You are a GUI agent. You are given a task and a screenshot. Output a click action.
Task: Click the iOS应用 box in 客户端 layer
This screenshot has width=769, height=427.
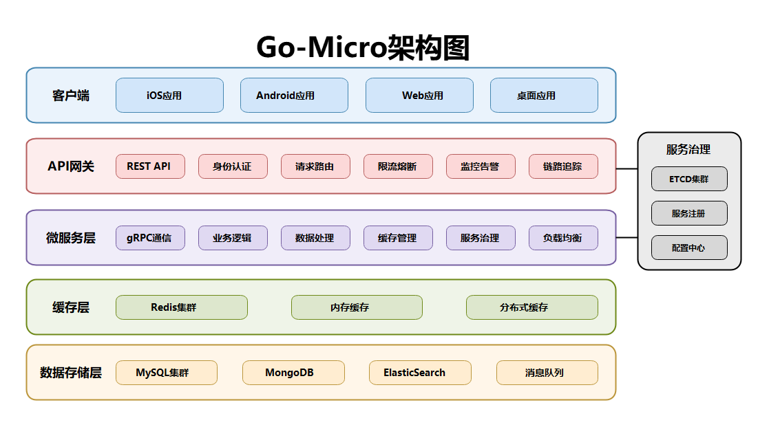pos(169,95)
